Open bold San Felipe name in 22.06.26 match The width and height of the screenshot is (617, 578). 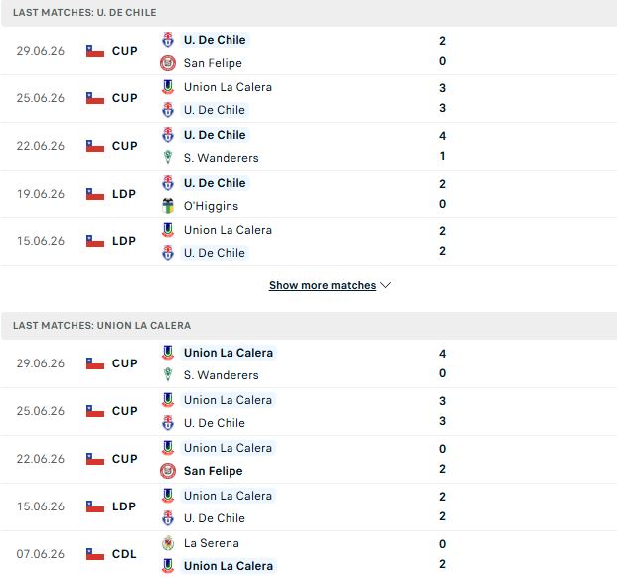(214, 471)
